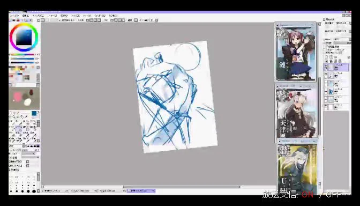Toggle the RGB slider panel icon
The height and width of the screenshot is (206, 360).
tap(14, 20)
